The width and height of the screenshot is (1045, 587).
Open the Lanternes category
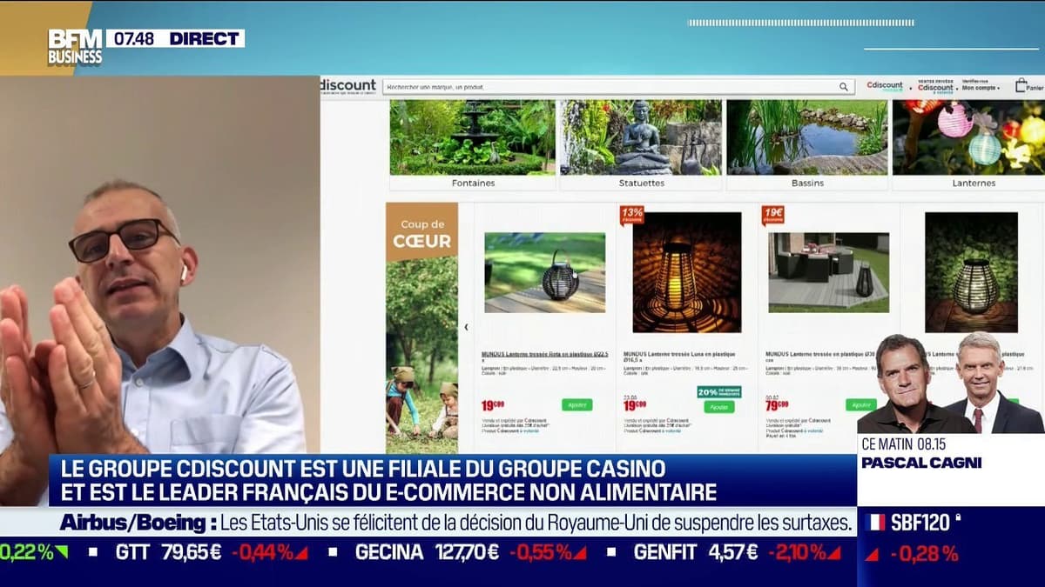[x=973, y=183]
